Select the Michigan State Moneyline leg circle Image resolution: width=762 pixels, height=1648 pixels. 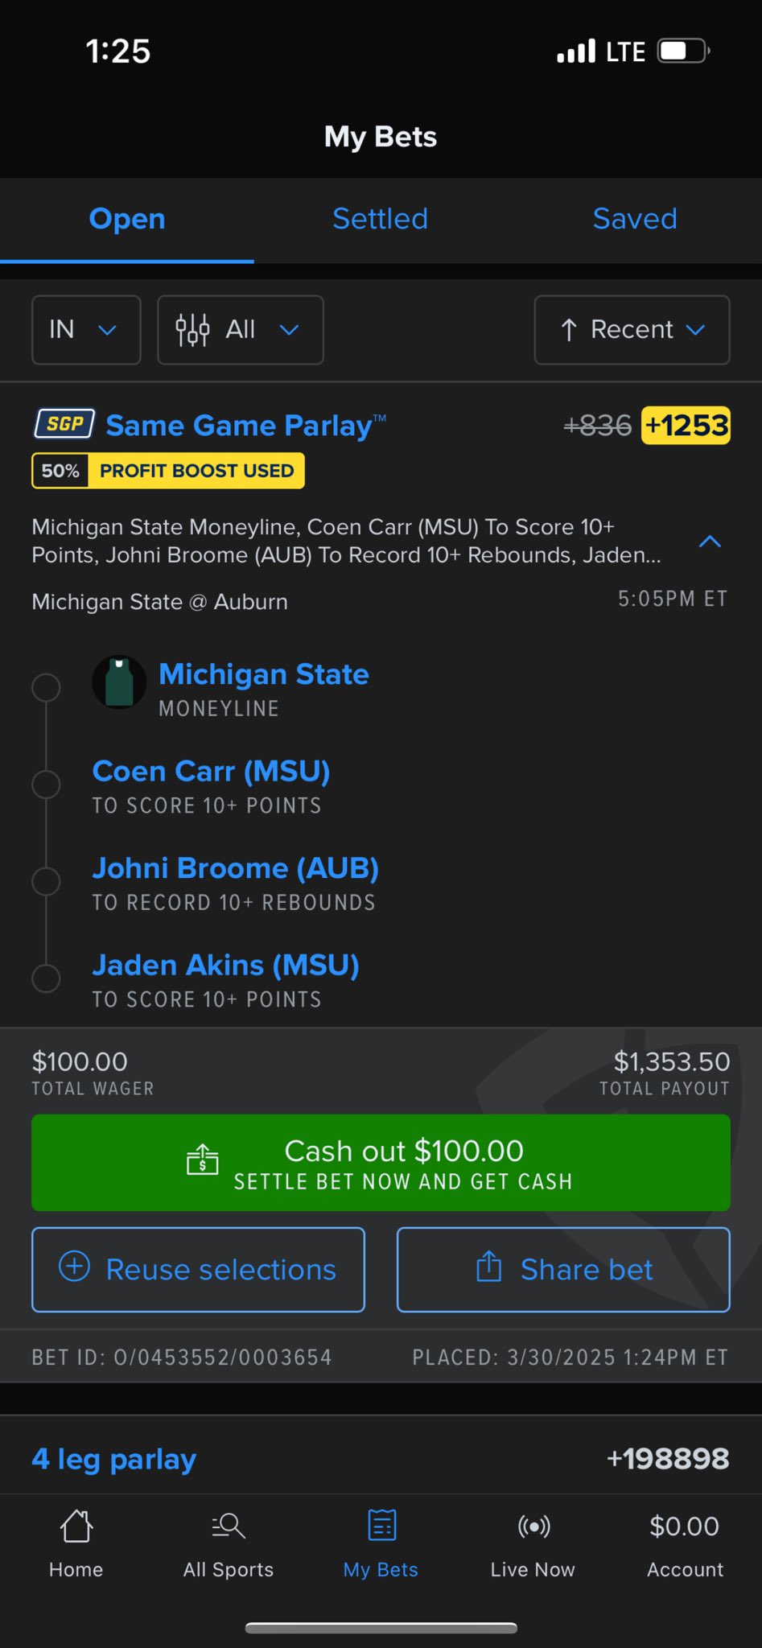(x=46, y=688)
